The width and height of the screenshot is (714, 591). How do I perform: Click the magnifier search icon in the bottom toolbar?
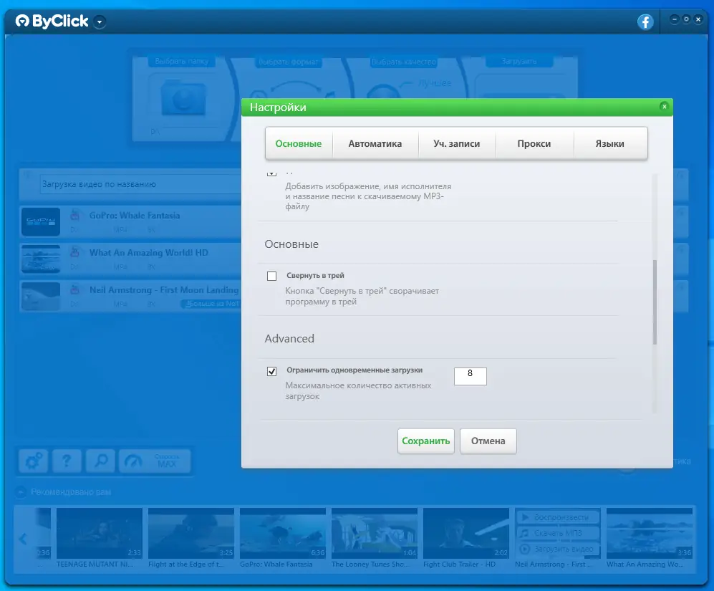[x=100, y=461]
